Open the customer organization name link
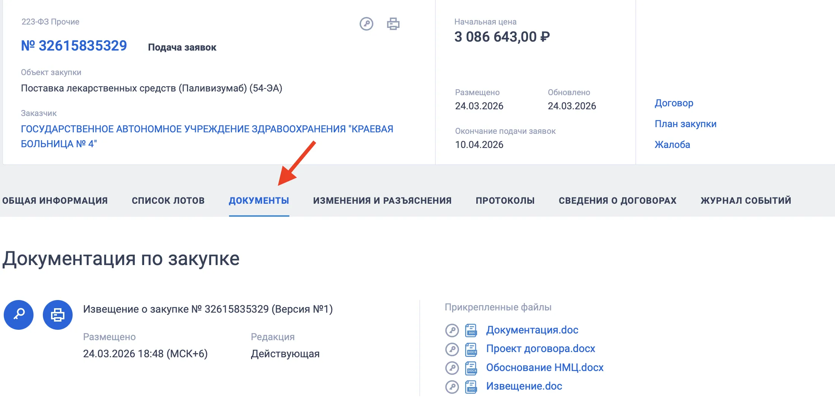The image size is (835, 403). (207, 129)
